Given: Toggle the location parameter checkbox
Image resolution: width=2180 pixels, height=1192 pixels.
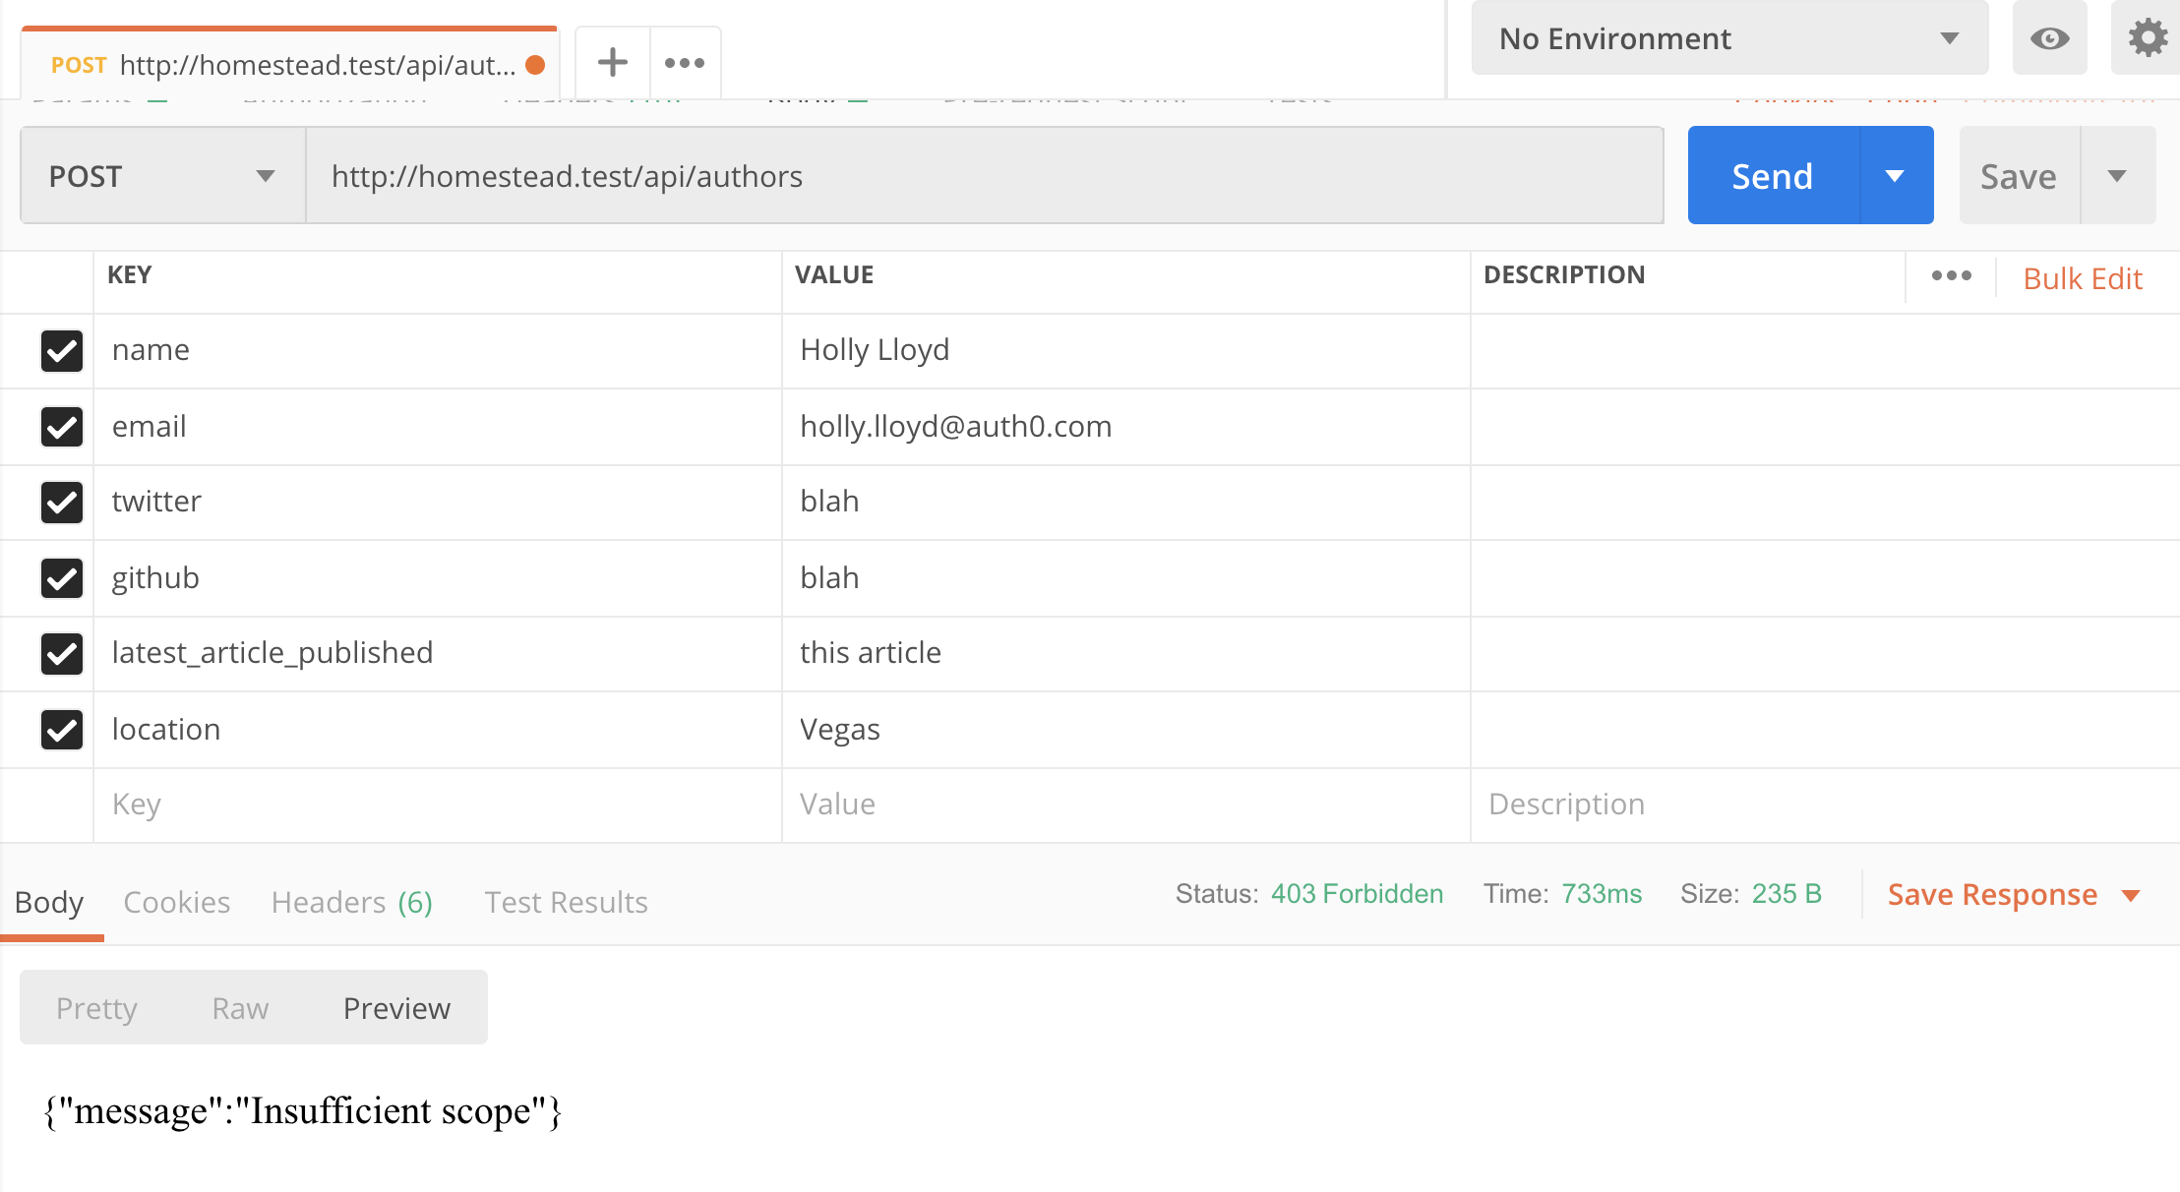Looking at the screenshot, I should [62, 730].
